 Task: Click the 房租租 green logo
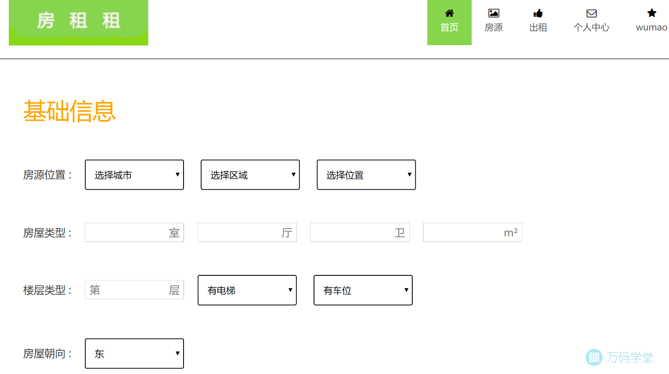[79, 22]
